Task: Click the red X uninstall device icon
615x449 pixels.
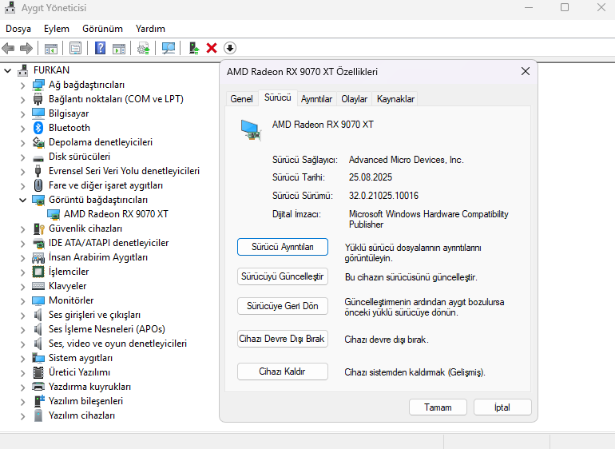Action: tap(212, 48)
